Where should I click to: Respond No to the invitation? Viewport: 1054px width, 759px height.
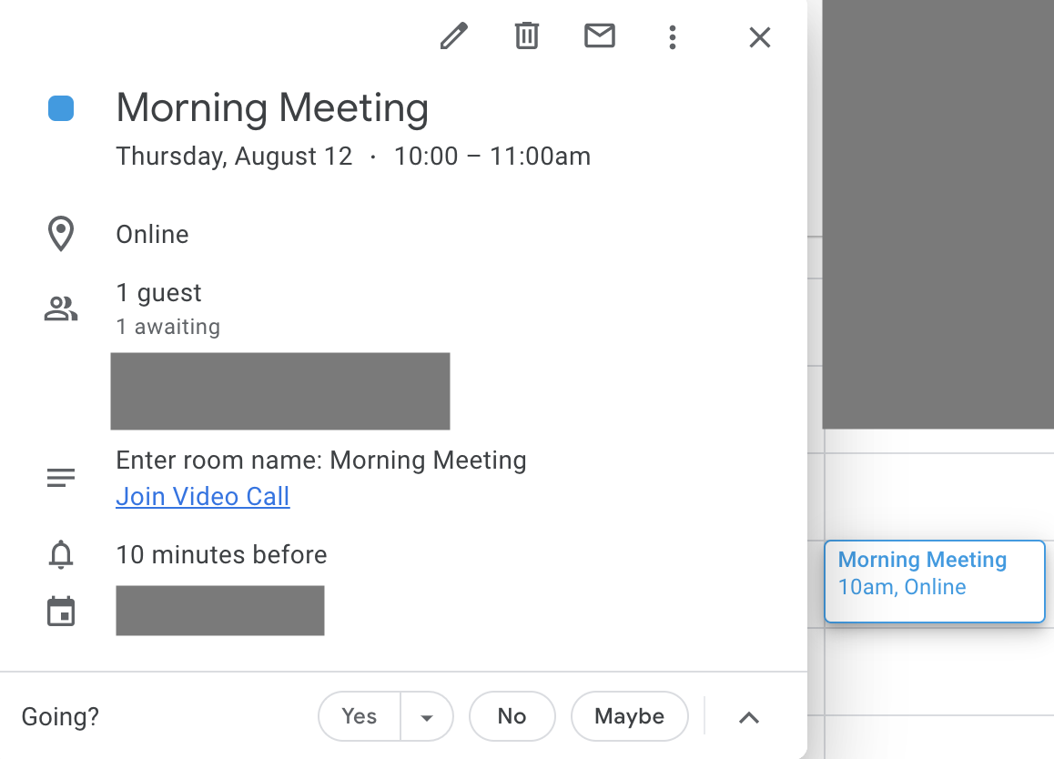point(512,716)
